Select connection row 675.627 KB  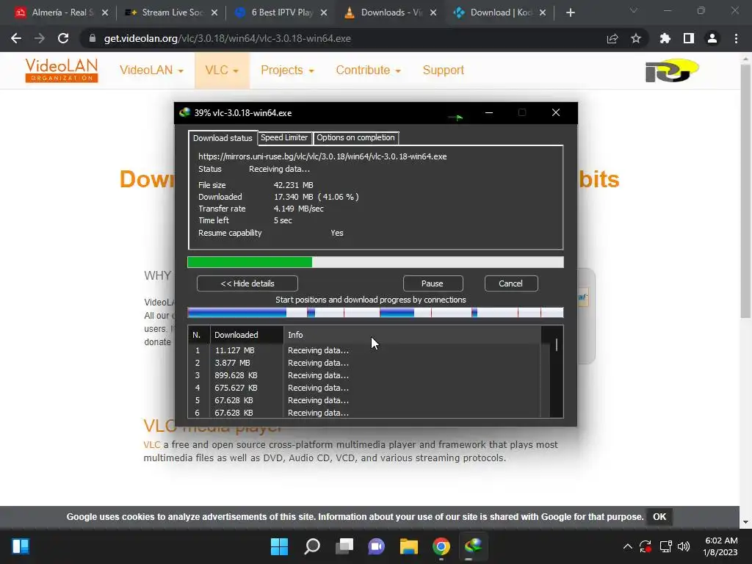pos(364,388)
